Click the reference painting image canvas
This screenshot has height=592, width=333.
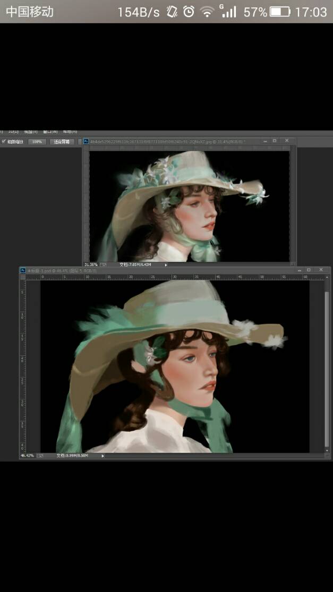[x=189, y=206]
